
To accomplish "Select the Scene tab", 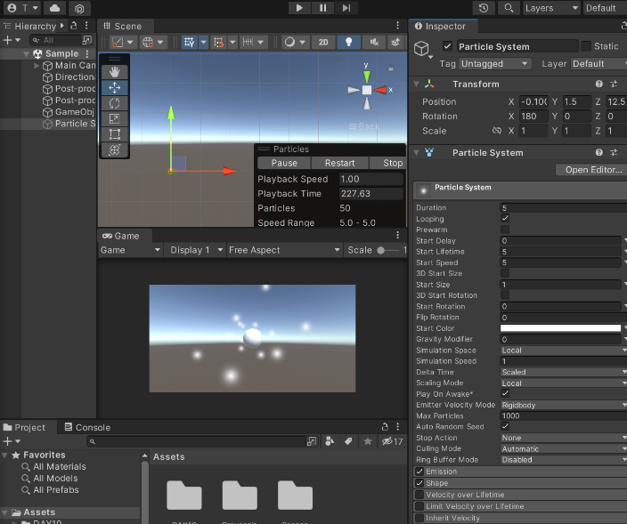I will [x=123, y=26].
